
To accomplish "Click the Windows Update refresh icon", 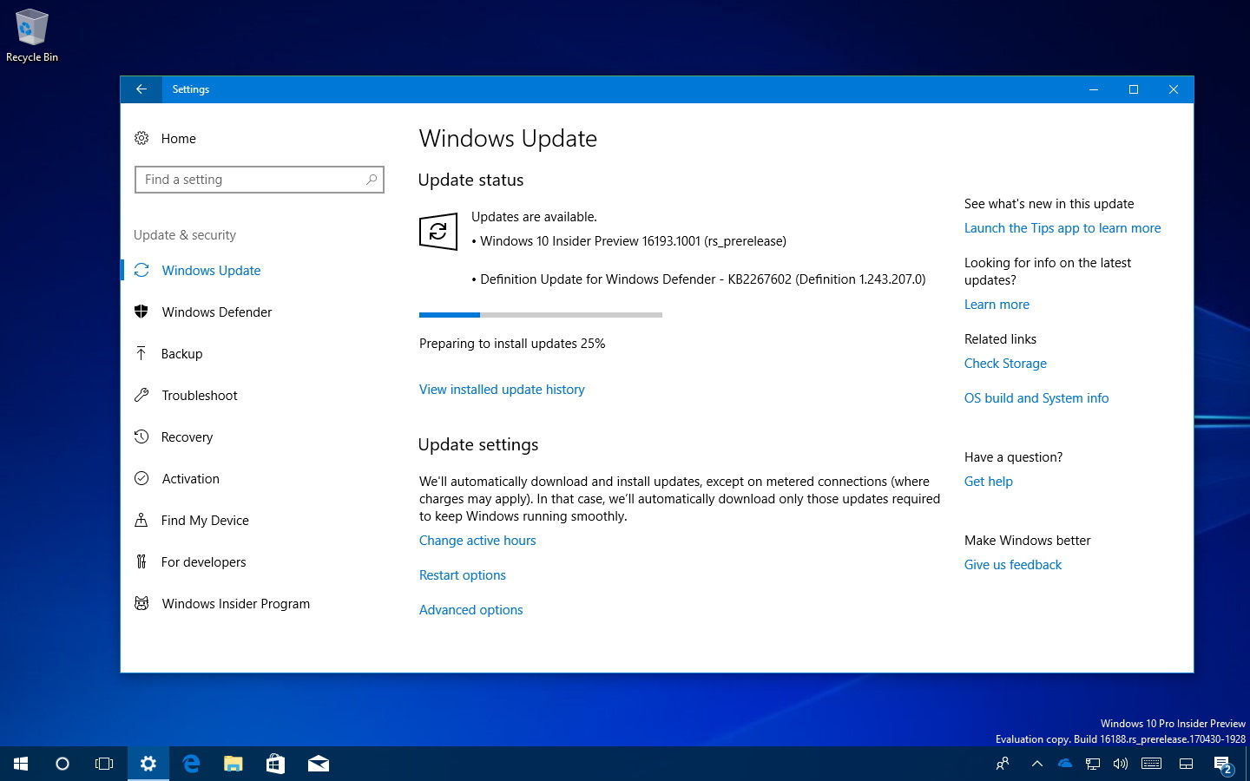I will [142, 270].
